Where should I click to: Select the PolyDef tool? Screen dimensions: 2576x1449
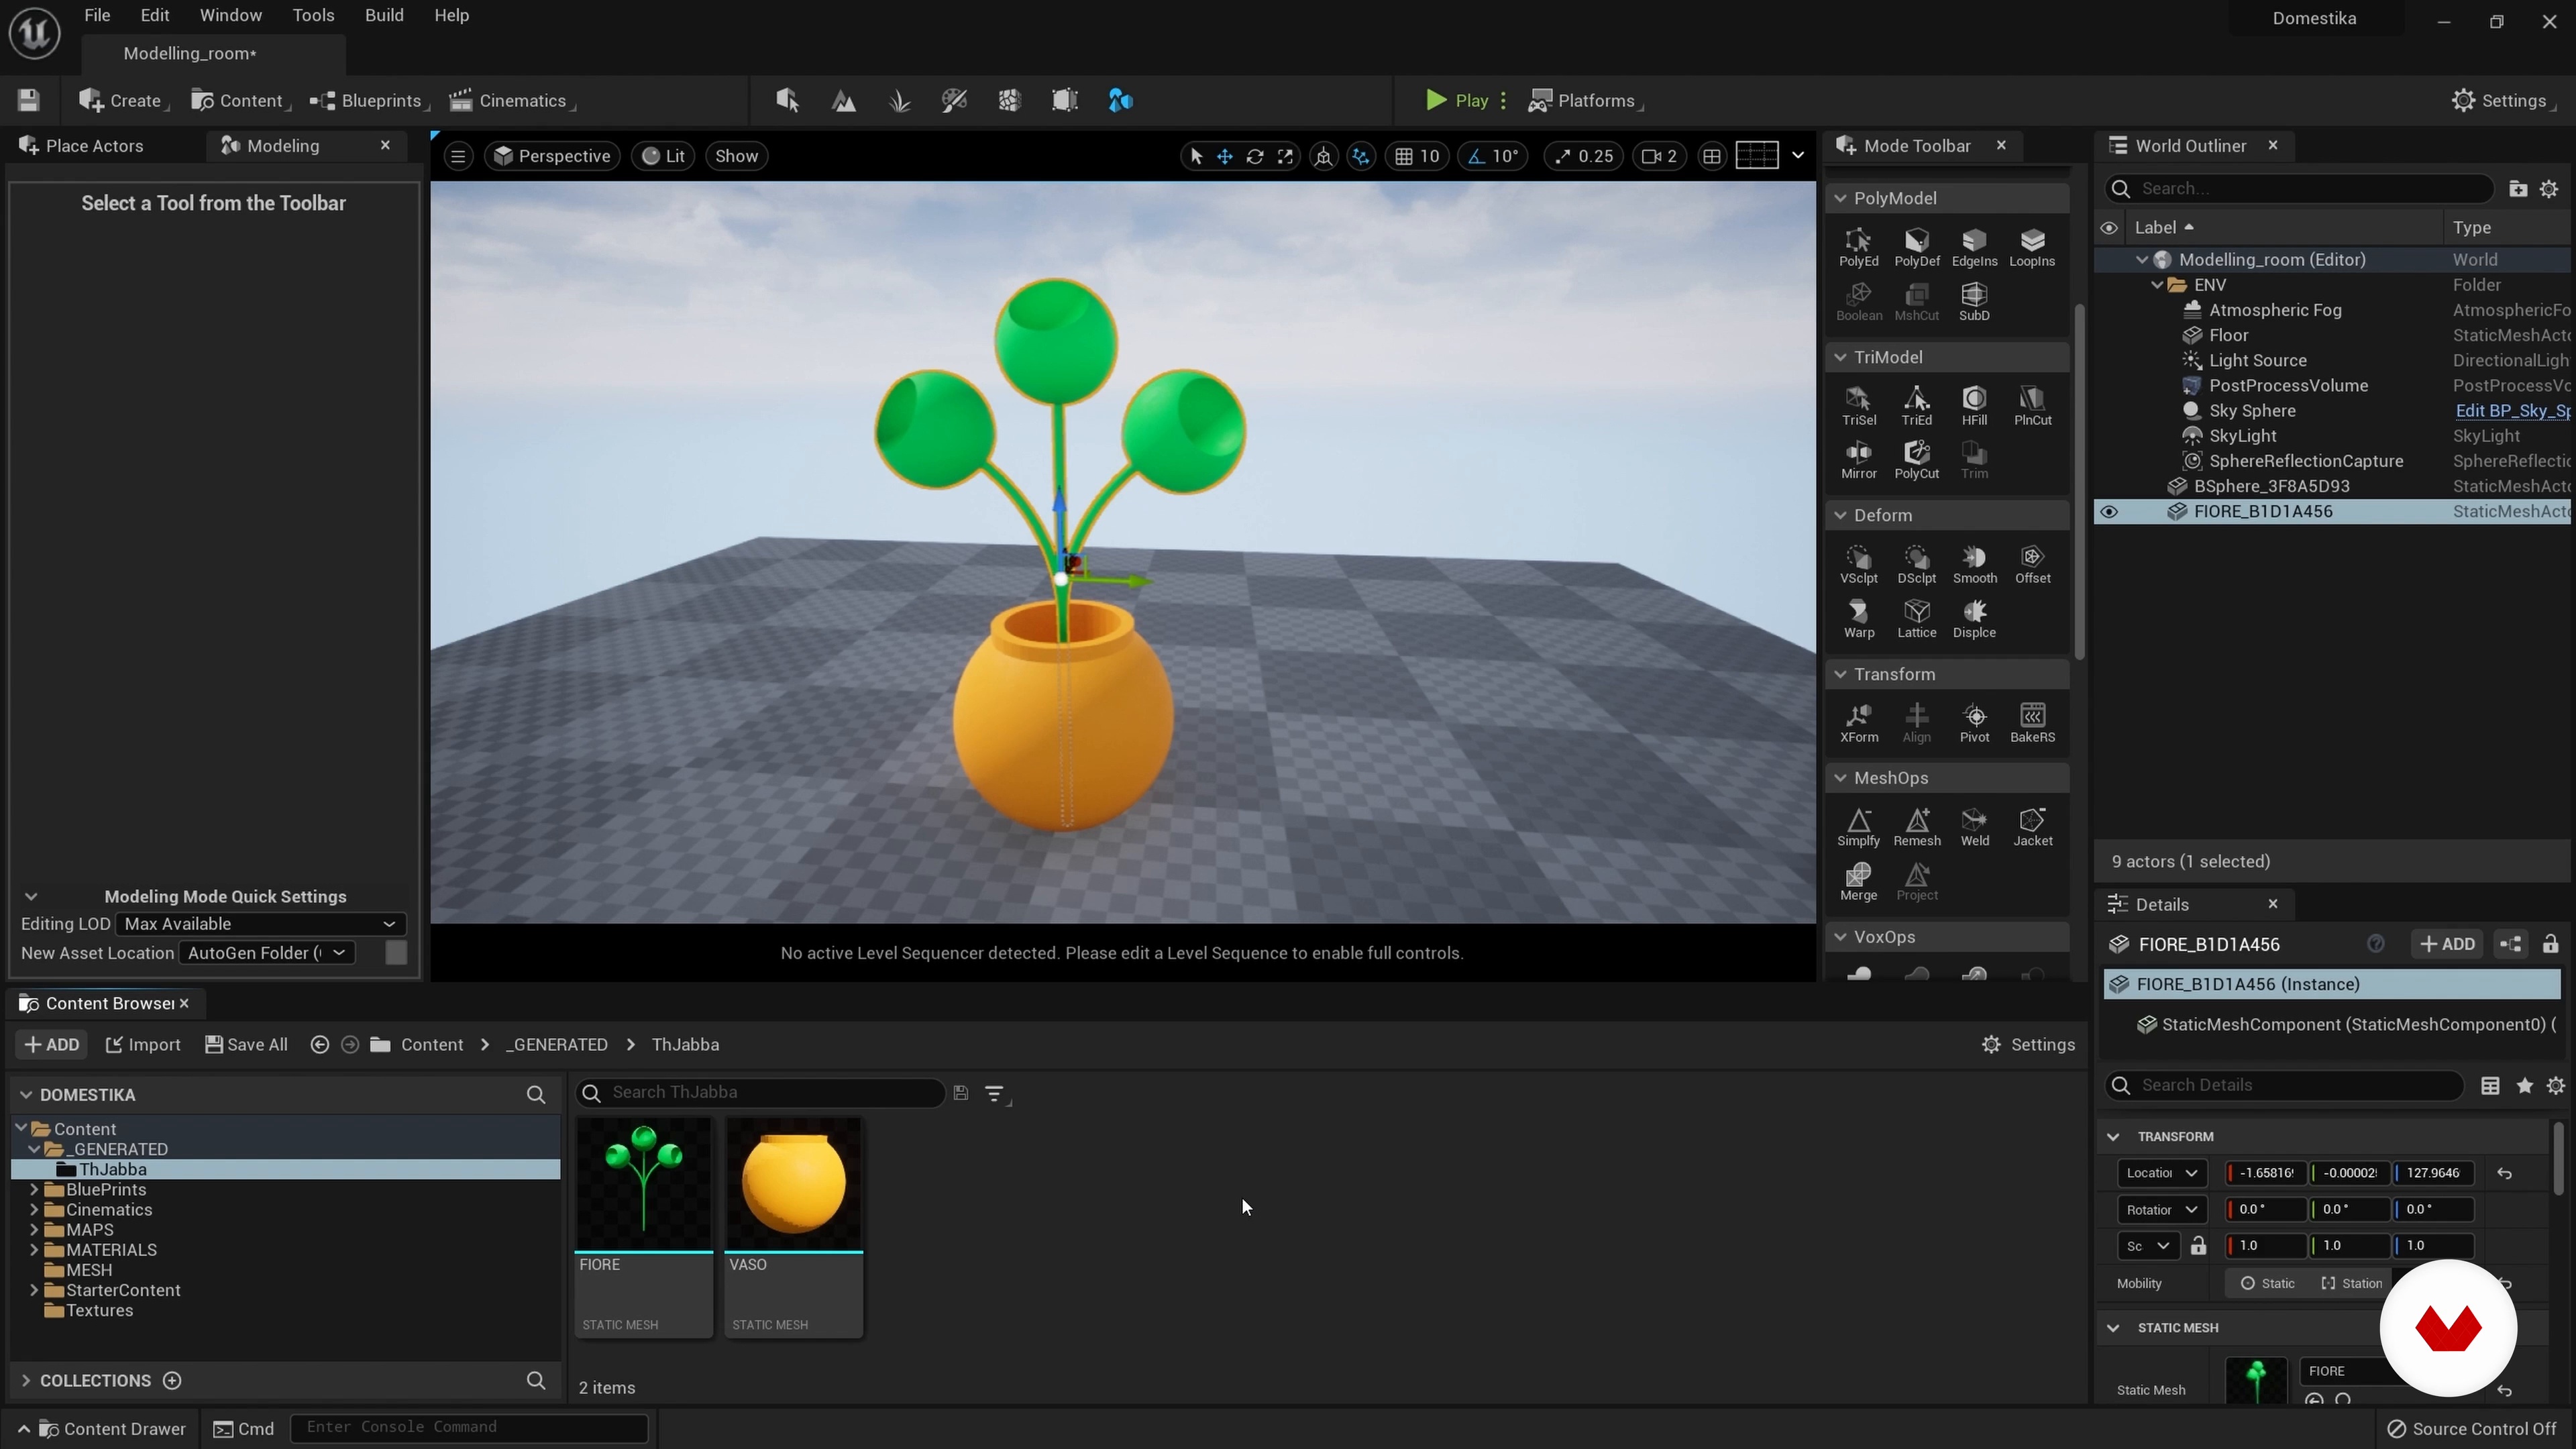point(1916,247)
